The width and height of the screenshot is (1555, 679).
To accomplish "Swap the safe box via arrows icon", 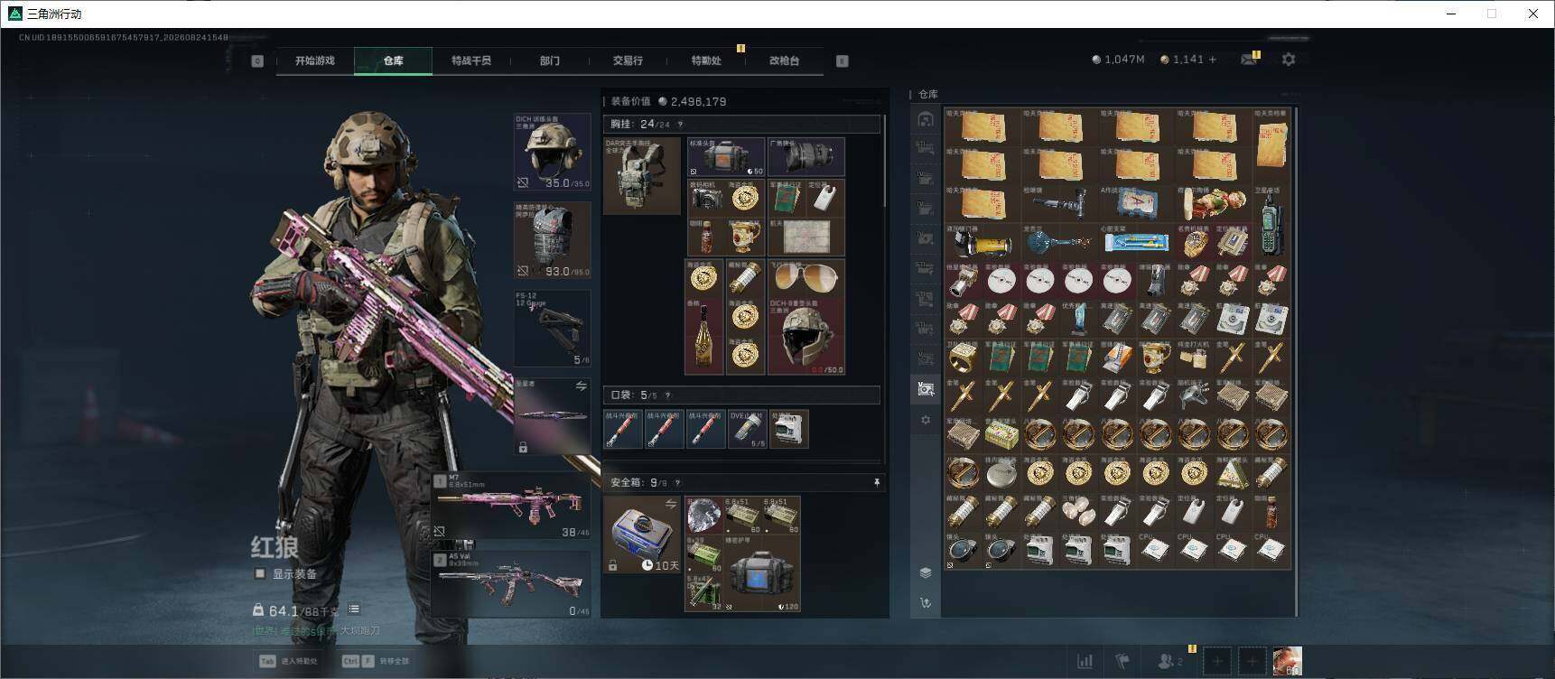I will coord(671,504).
